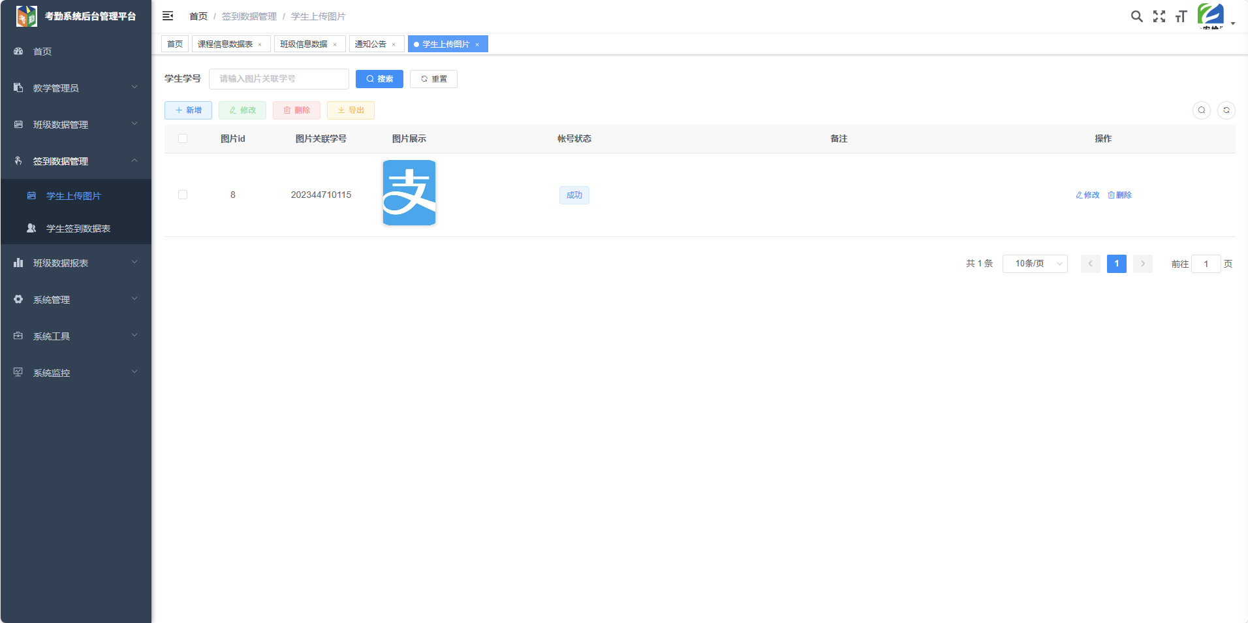Open 学生签到数据表 in the sidebar
1248x623 pixels.
point(76,228)
